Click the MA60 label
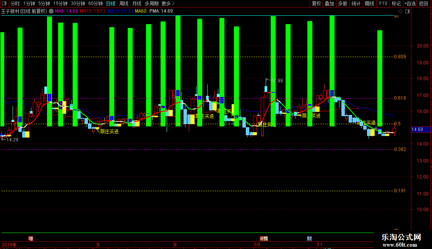This screenshot has height=249, width=432. click(x=141, y=11)
